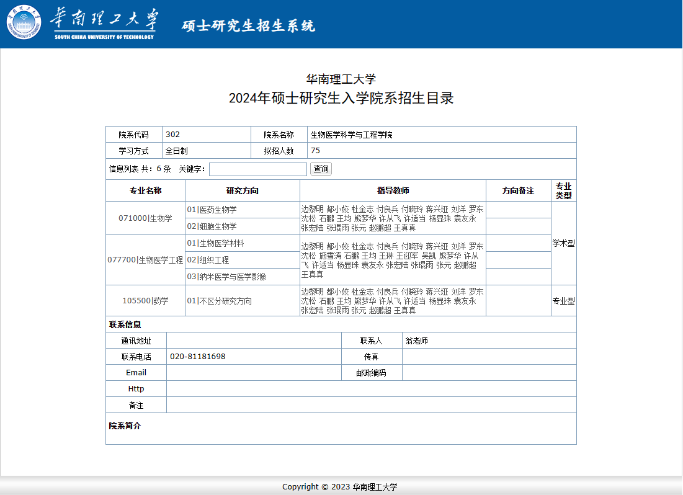Select the 01|医药生物学 research direction

pyautogui.click(x=212, y=210)
